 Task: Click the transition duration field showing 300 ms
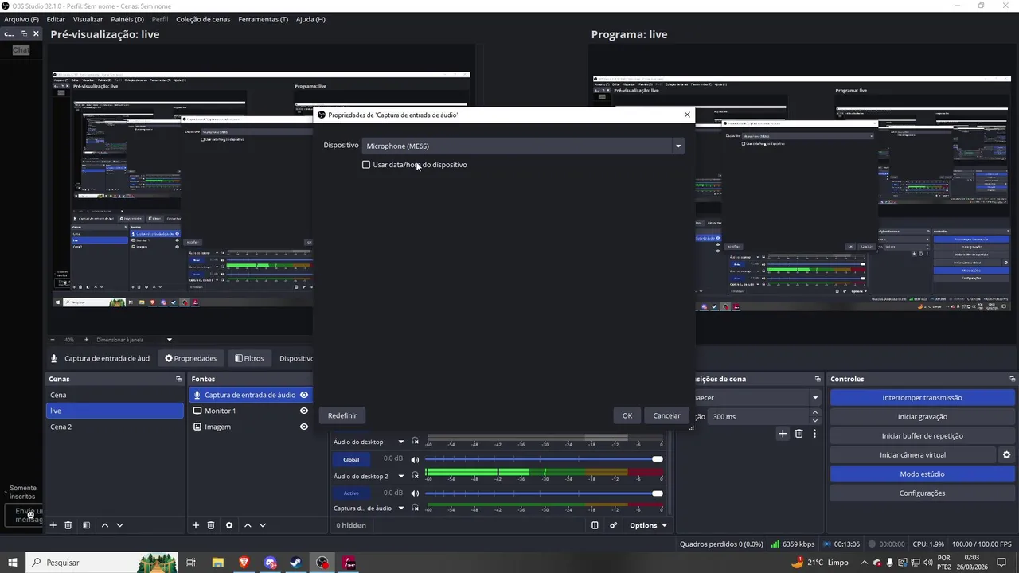758,416
